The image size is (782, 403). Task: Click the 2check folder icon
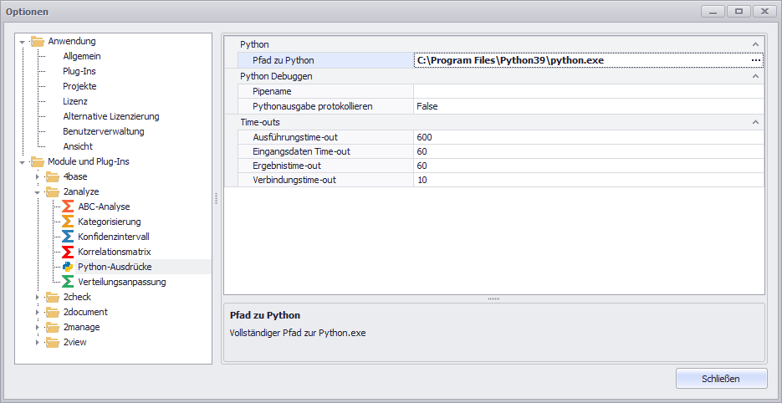[x=53, y=298]
